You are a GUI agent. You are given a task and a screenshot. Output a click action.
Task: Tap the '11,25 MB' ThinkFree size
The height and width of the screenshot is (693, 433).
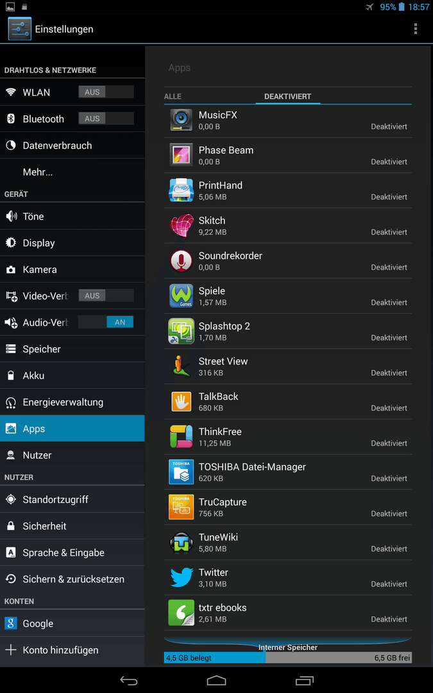[215, 443]
